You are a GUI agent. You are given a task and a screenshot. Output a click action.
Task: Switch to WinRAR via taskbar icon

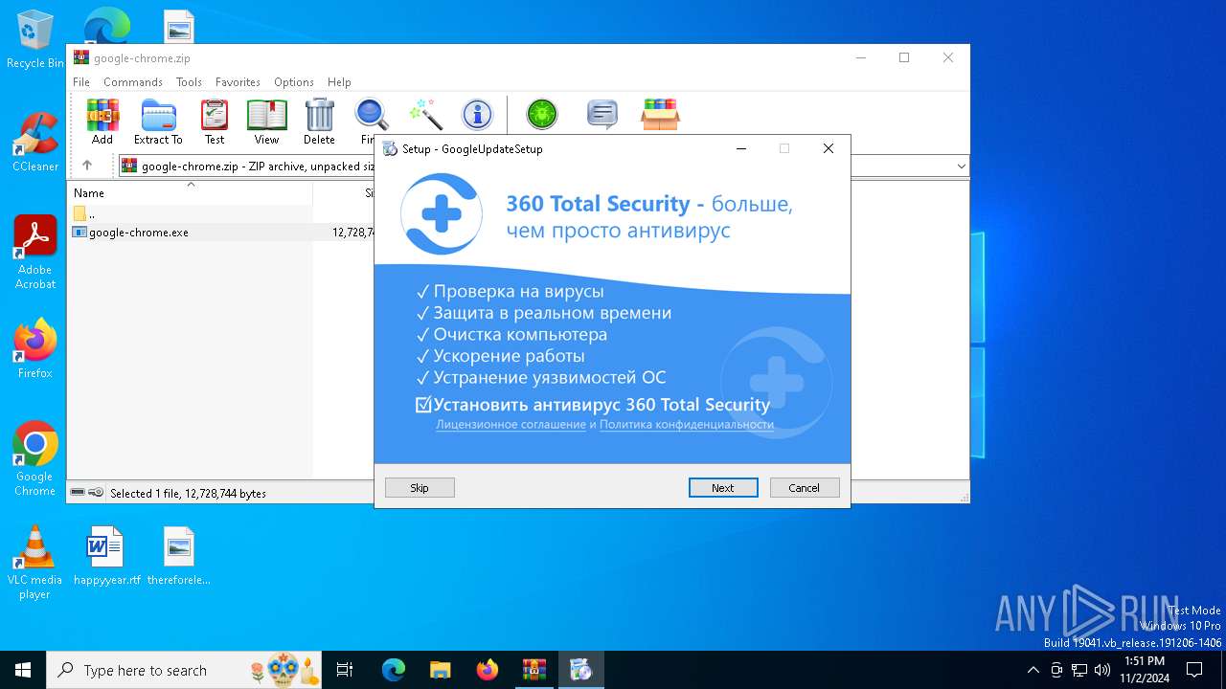pyautogui.click(x=534, y=670)
